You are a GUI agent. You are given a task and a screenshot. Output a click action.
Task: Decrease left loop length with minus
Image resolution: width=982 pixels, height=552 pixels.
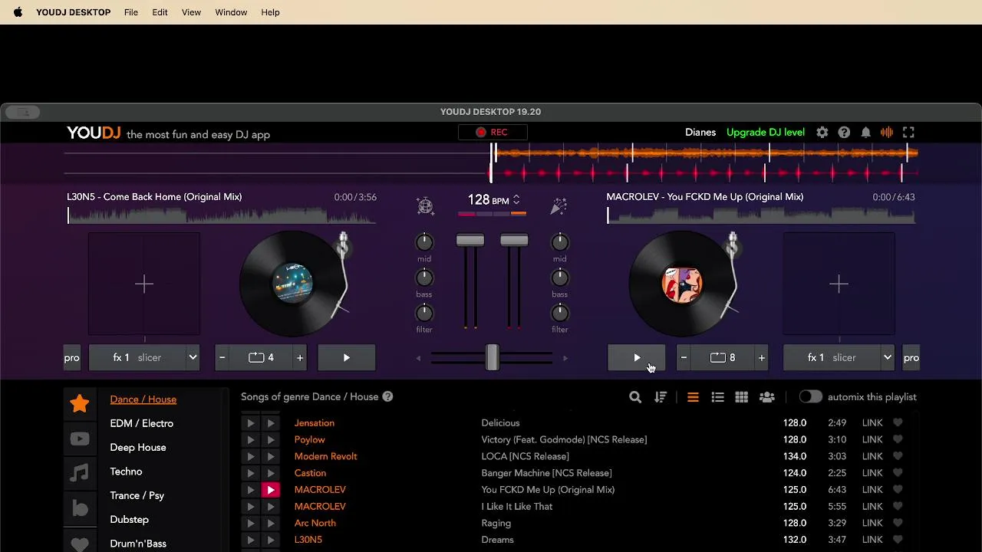pos(222,358)
